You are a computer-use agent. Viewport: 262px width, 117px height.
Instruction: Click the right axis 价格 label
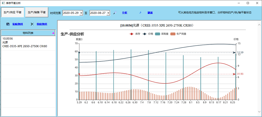(236, 39)
